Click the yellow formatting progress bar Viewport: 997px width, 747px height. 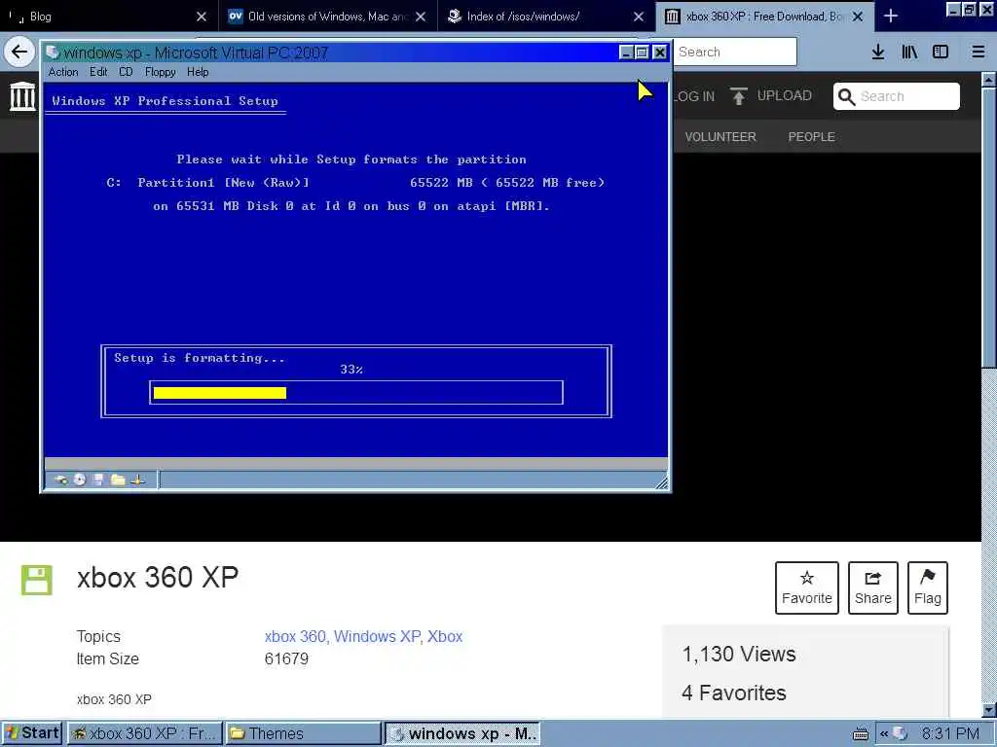point(220,393)
